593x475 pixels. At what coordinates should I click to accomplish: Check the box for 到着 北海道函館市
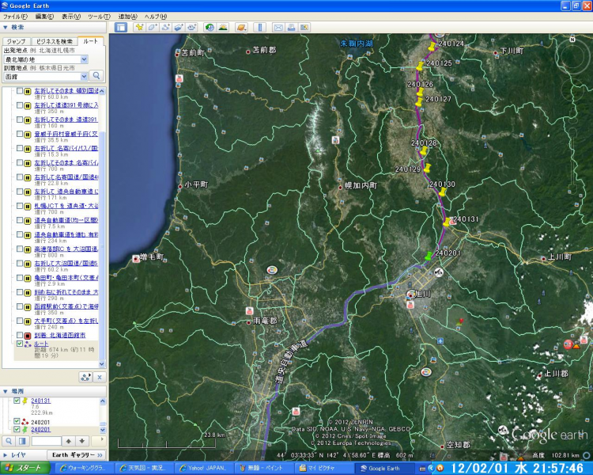(19, 335)
